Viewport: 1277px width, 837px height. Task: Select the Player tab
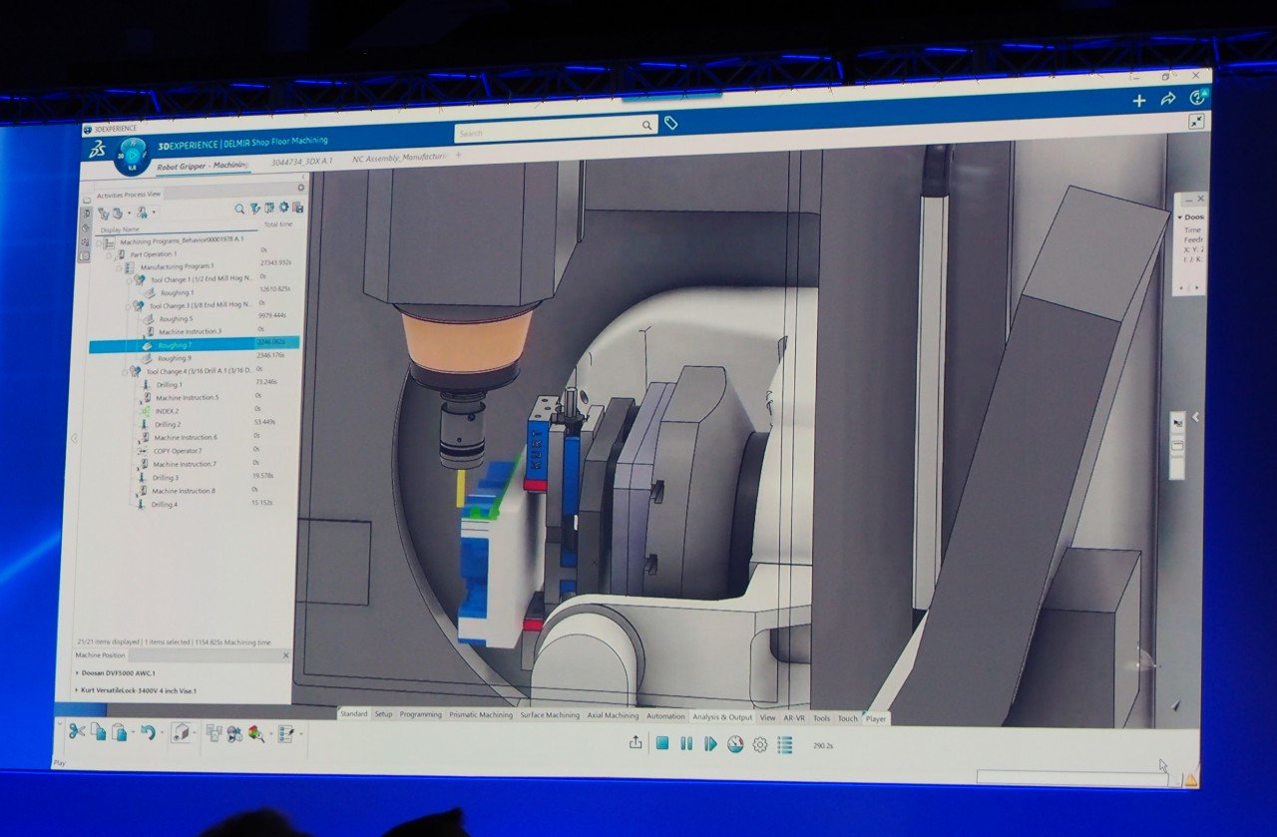click(x=876, y=718)
